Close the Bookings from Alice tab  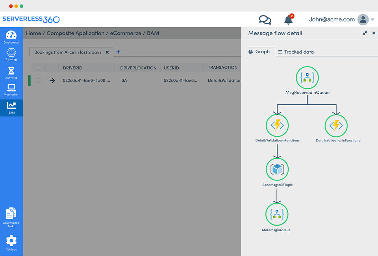click(107, 52)
